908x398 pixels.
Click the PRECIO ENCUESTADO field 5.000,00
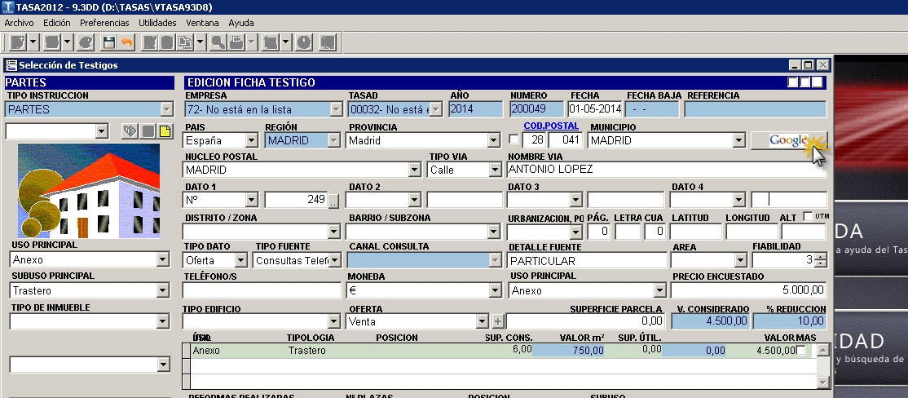(x=749, y=290)
